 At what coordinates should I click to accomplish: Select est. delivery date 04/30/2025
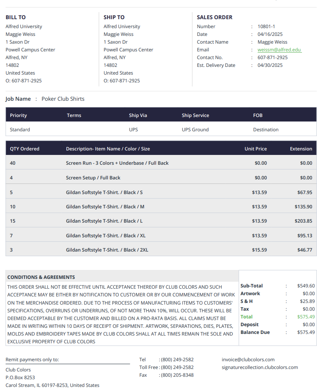point(270,65)
